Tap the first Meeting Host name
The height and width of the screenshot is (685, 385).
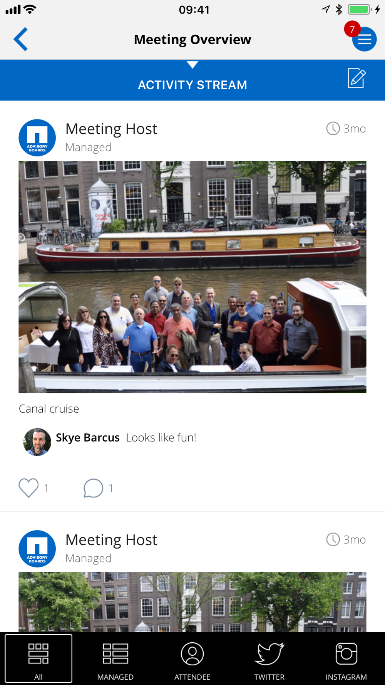[111, 129]
